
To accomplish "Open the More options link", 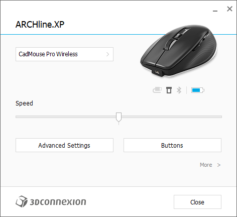I will [206, 165].
